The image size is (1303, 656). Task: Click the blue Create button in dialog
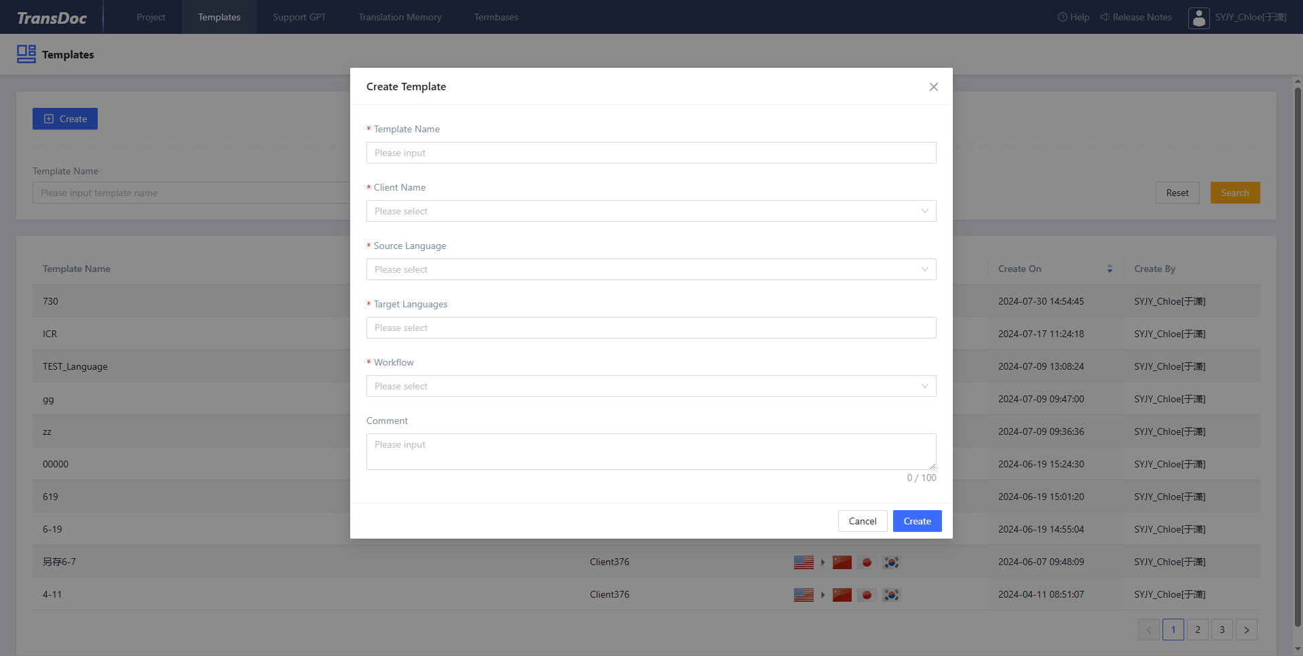tap(918, 521)
